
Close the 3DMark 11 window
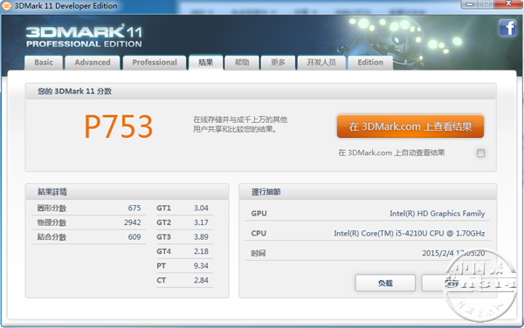click(x=508, y=4)
